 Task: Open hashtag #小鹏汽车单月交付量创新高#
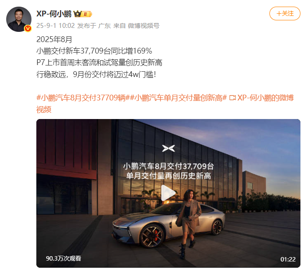click(178, 98)
